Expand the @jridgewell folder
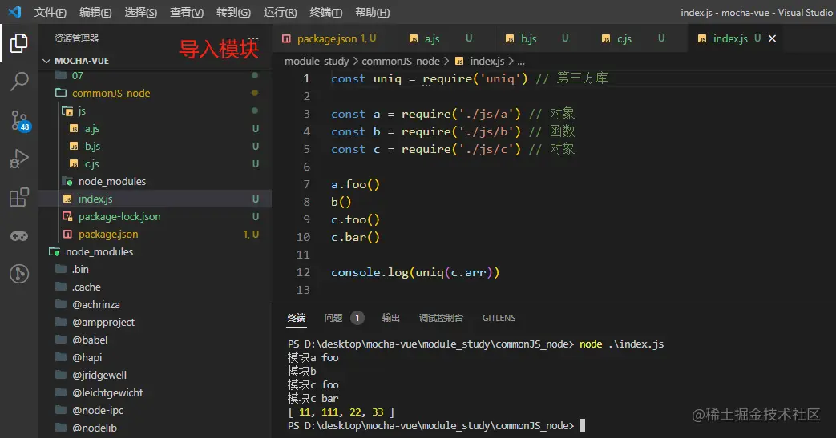The width and height of the screenshot is (836, 438). 155,375
